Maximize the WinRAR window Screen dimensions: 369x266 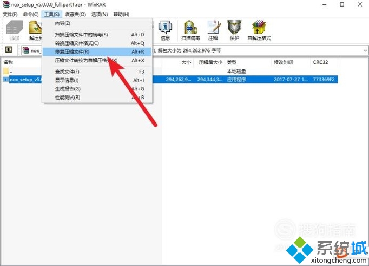[x=342, y=4]
